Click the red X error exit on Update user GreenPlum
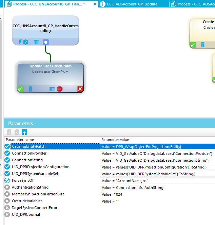Image resolution: width=215 pixels, height=225 pixels. click(x=80, y=89)
